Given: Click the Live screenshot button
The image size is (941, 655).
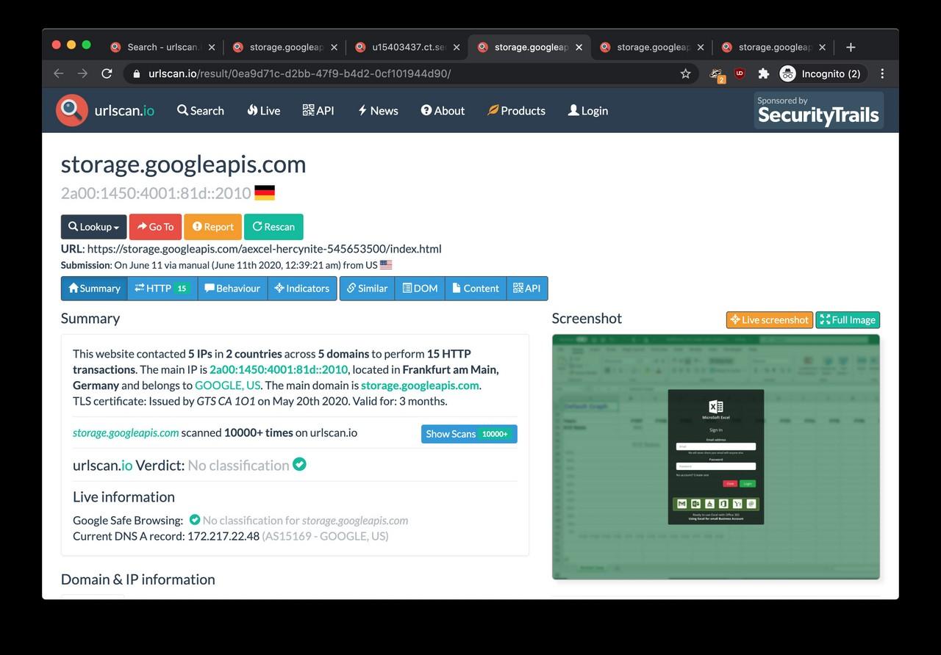Looking at the screenshot, I should (x=770, y=319).
